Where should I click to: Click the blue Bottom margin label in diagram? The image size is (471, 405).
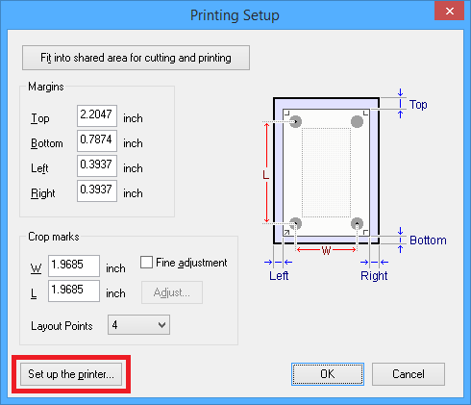(428, 240)
